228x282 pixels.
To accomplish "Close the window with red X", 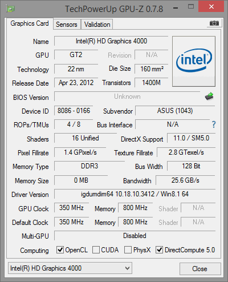I will pyautogui.click(x=211, y=7).
